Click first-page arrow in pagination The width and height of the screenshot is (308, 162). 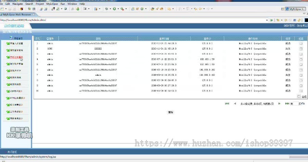pos(227,104)
